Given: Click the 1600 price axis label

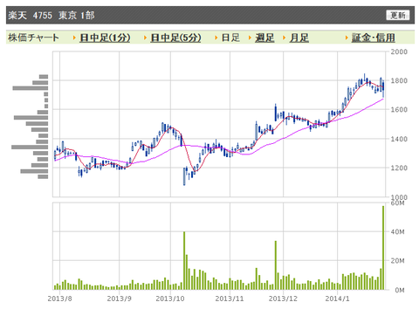Looking at the screenshot, I should pos(399,110).
